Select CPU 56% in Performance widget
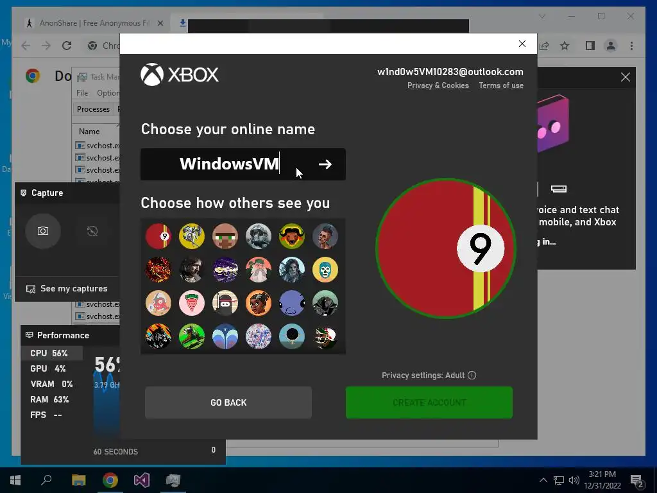Viewport: 657px width, 493px height. (x=52, y=353)
